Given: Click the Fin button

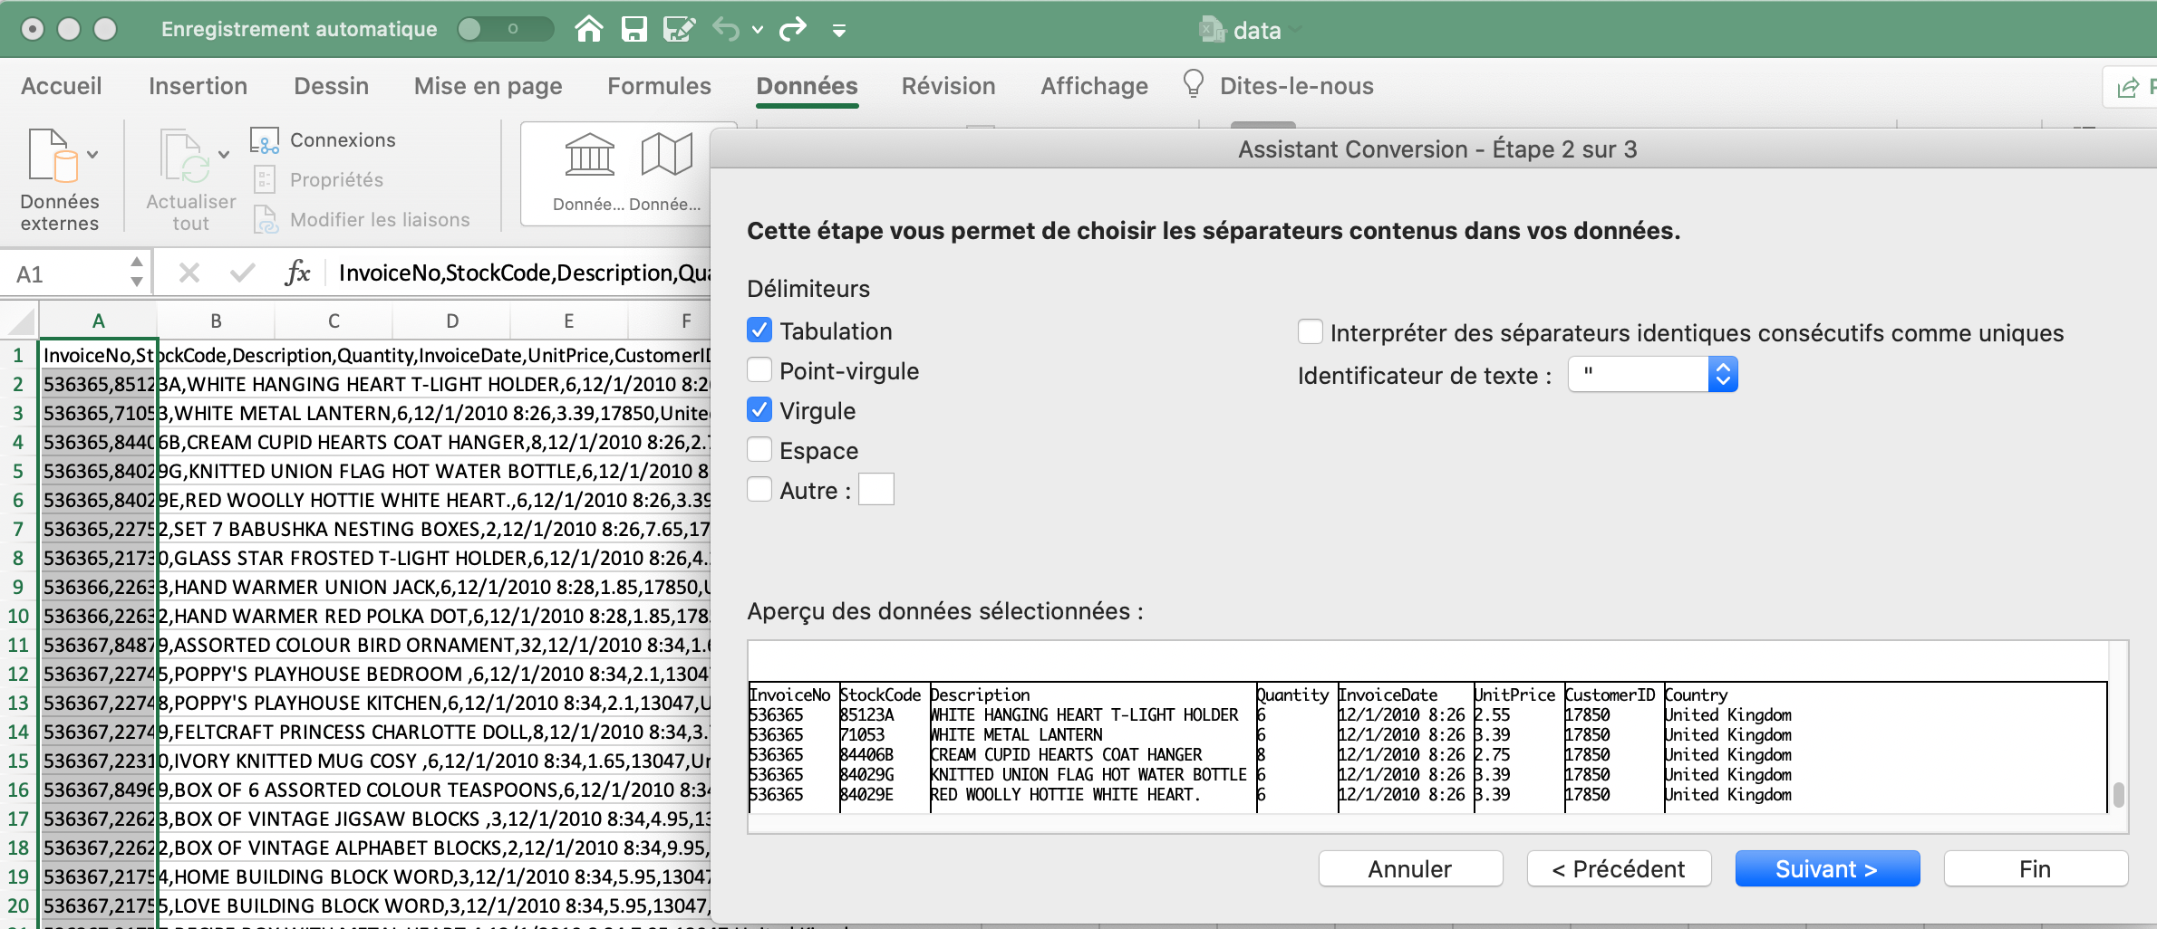Looking at the screenshot, I should [2036, 869].
